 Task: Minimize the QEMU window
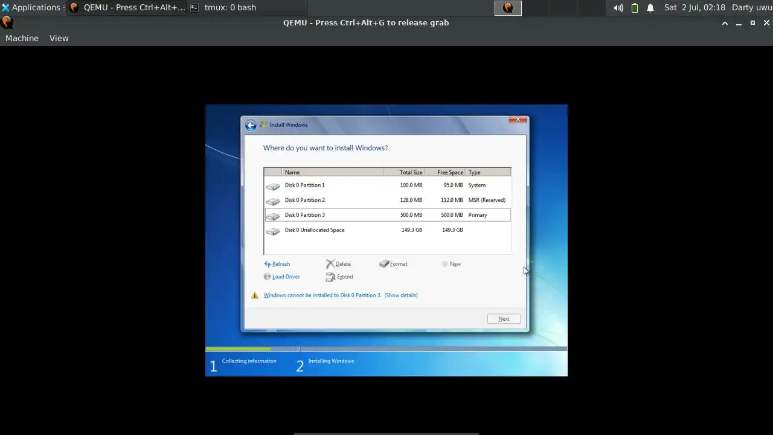click(739, 23)
